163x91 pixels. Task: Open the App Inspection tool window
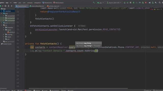pyautogui.click(x=54, y=90)
